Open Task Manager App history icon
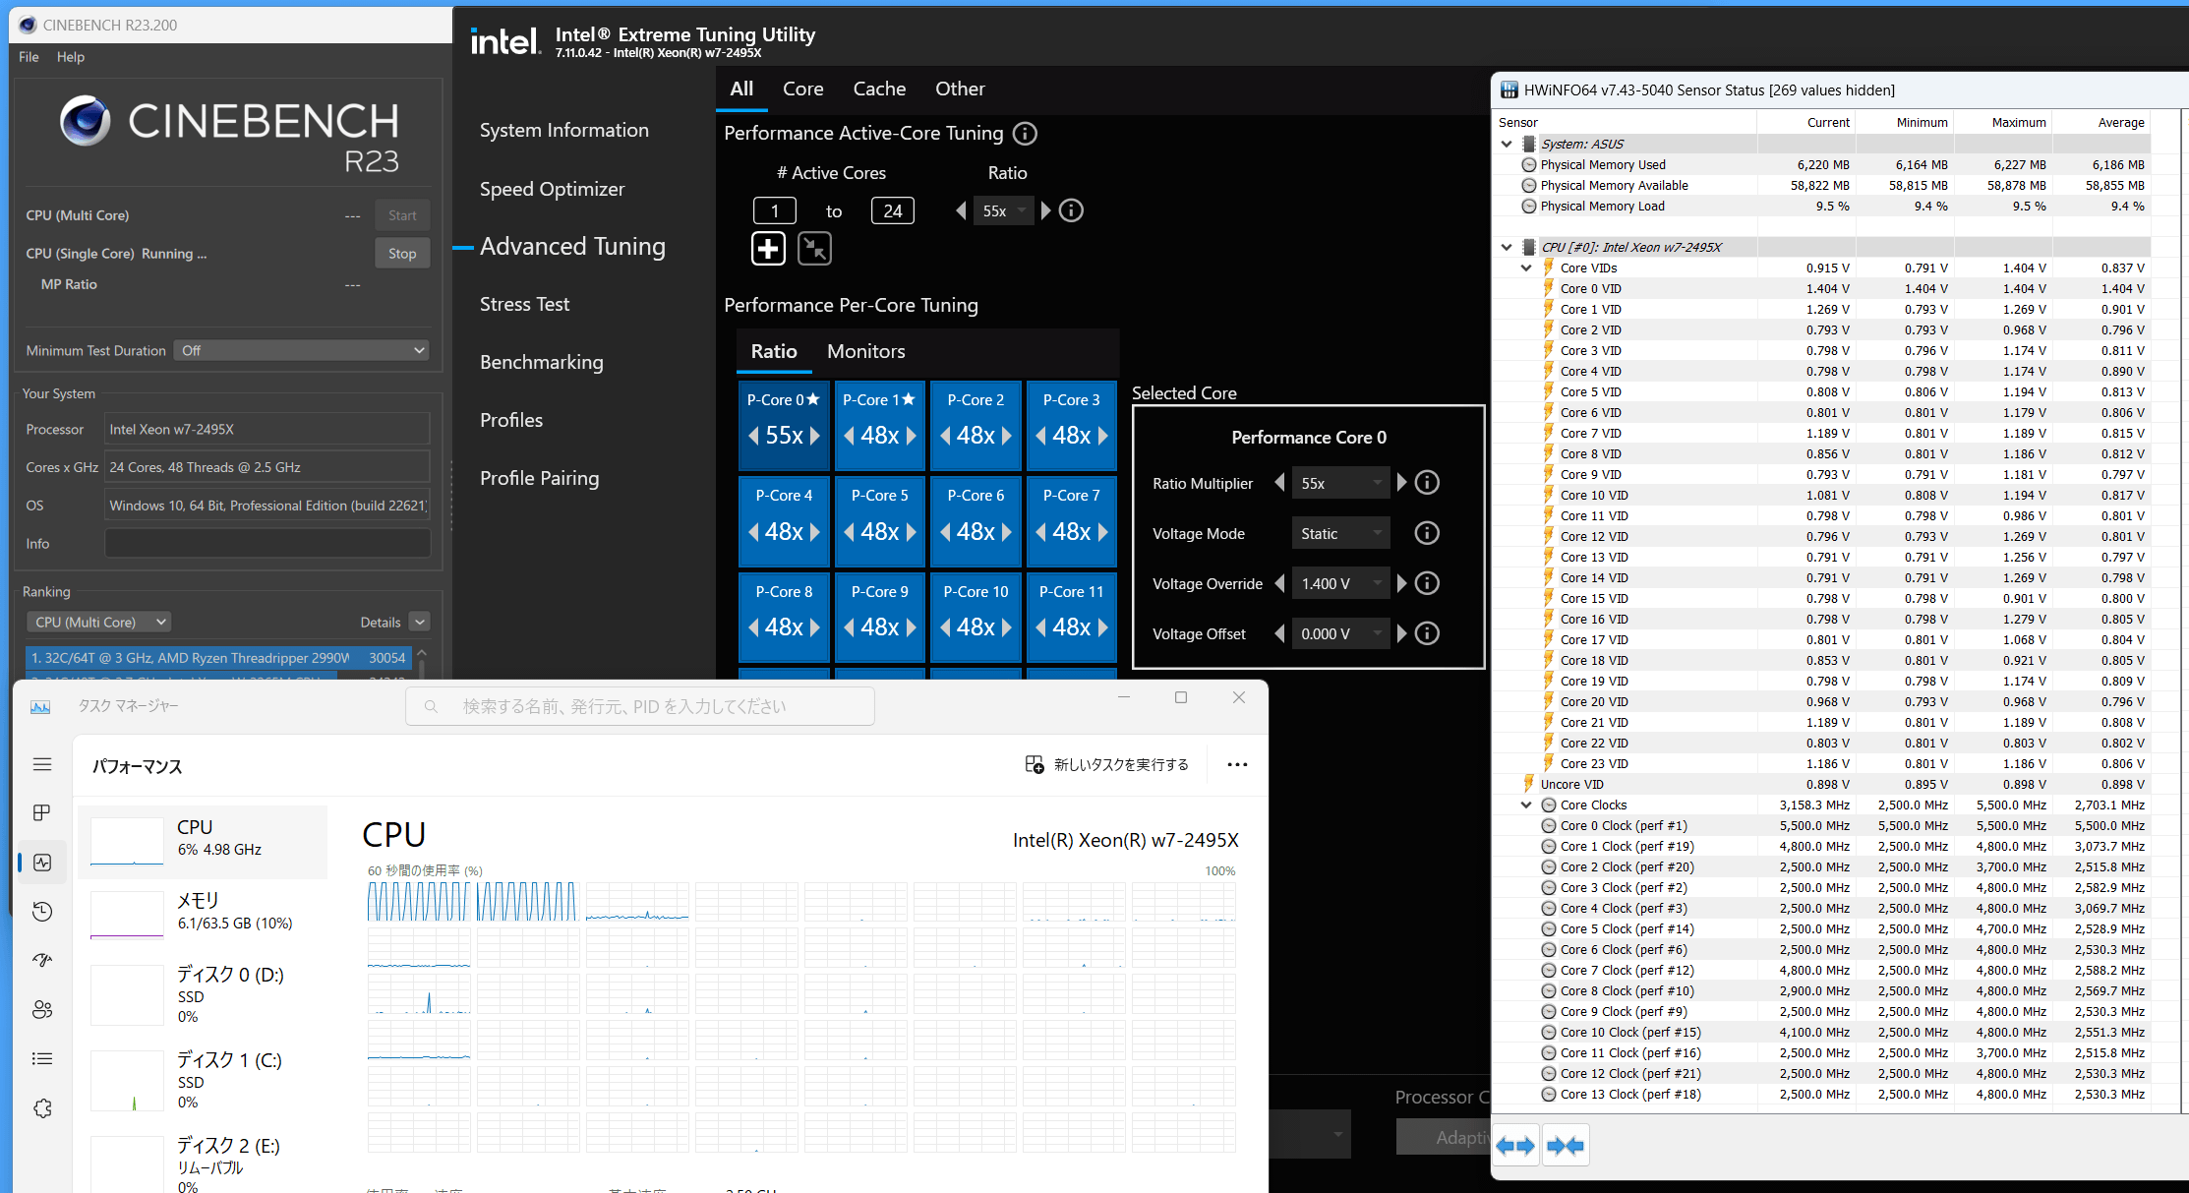This screenshot has width=2189, height=1193. pyautogui.click(x=42, y=912)
